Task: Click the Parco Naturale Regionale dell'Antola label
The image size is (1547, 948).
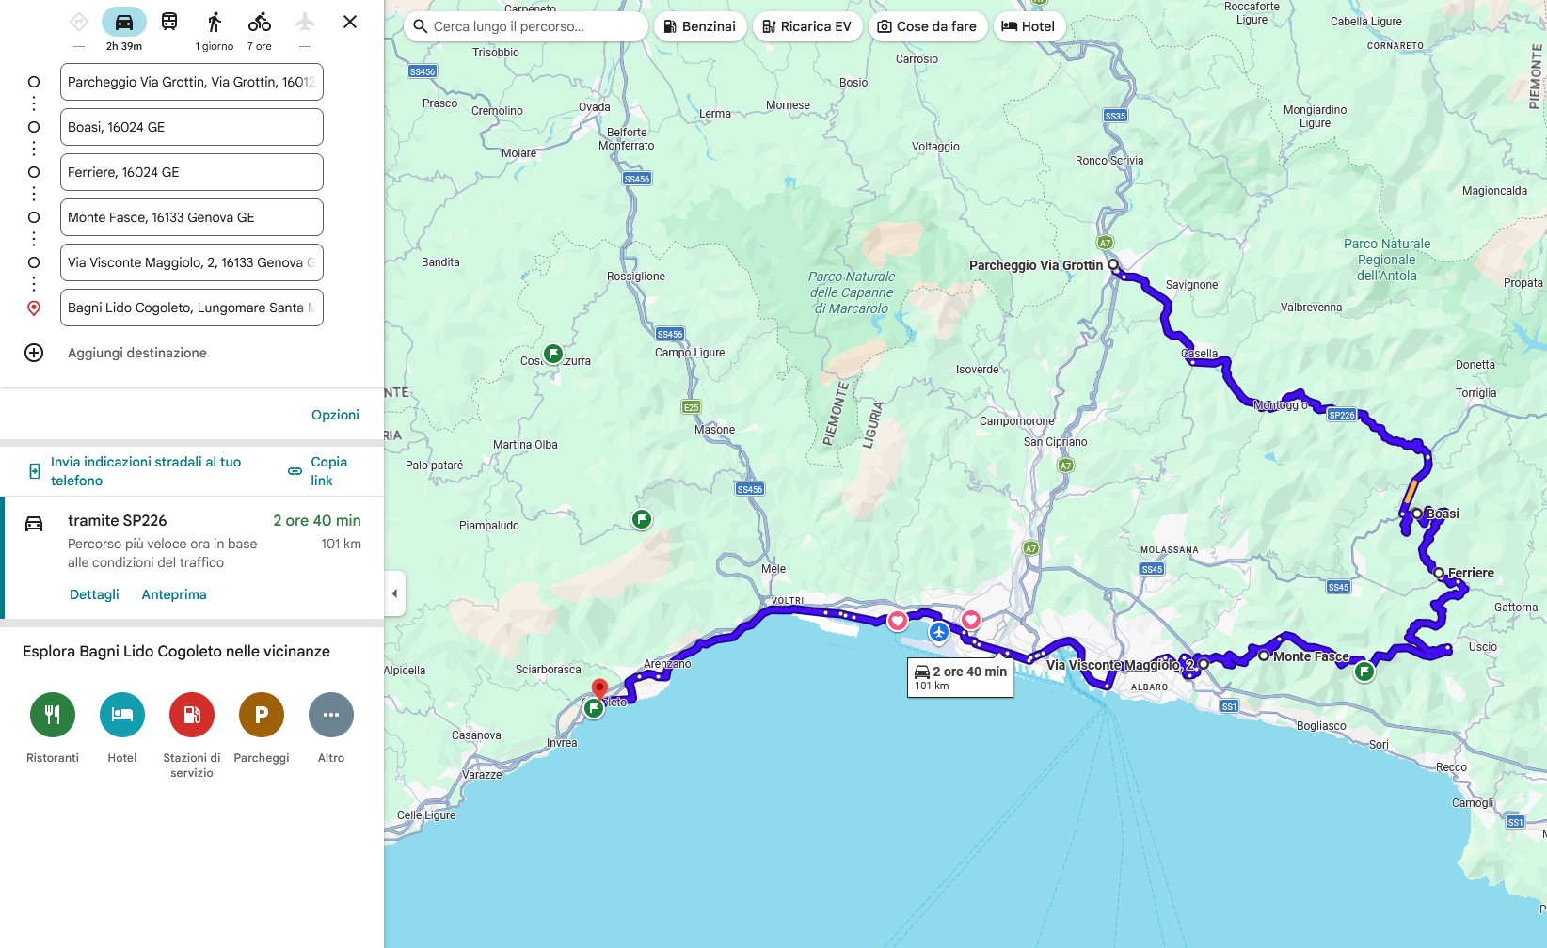Action: [x=1387, y=260]
